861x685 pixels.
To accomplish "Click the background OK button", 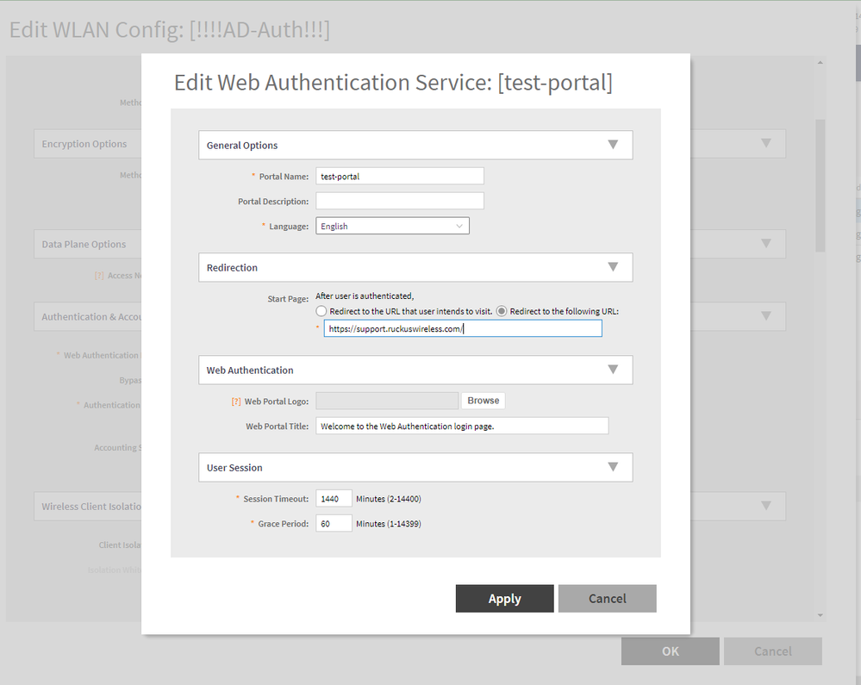I will pos(670,651).
